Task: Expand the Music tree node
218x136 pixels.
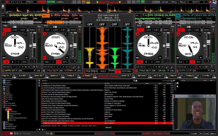Action: click(x=2, y=122)
